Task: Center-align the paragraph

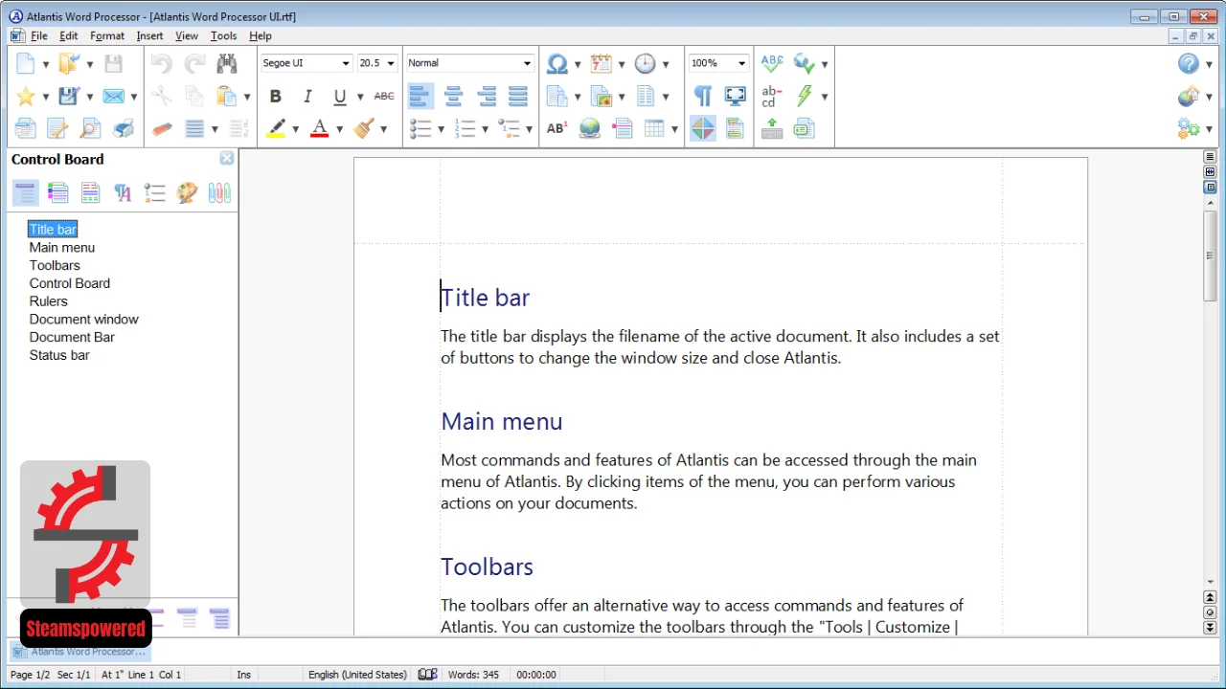Action: [454, 96]
